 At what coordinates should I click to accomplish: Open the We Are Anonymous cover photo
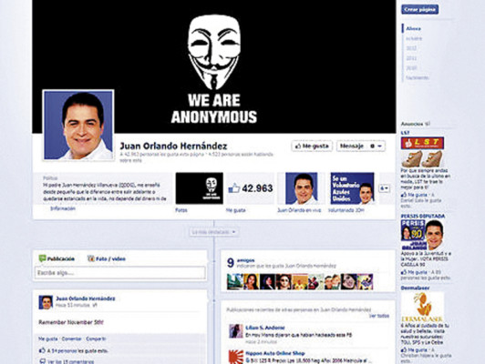coord(214,66)
